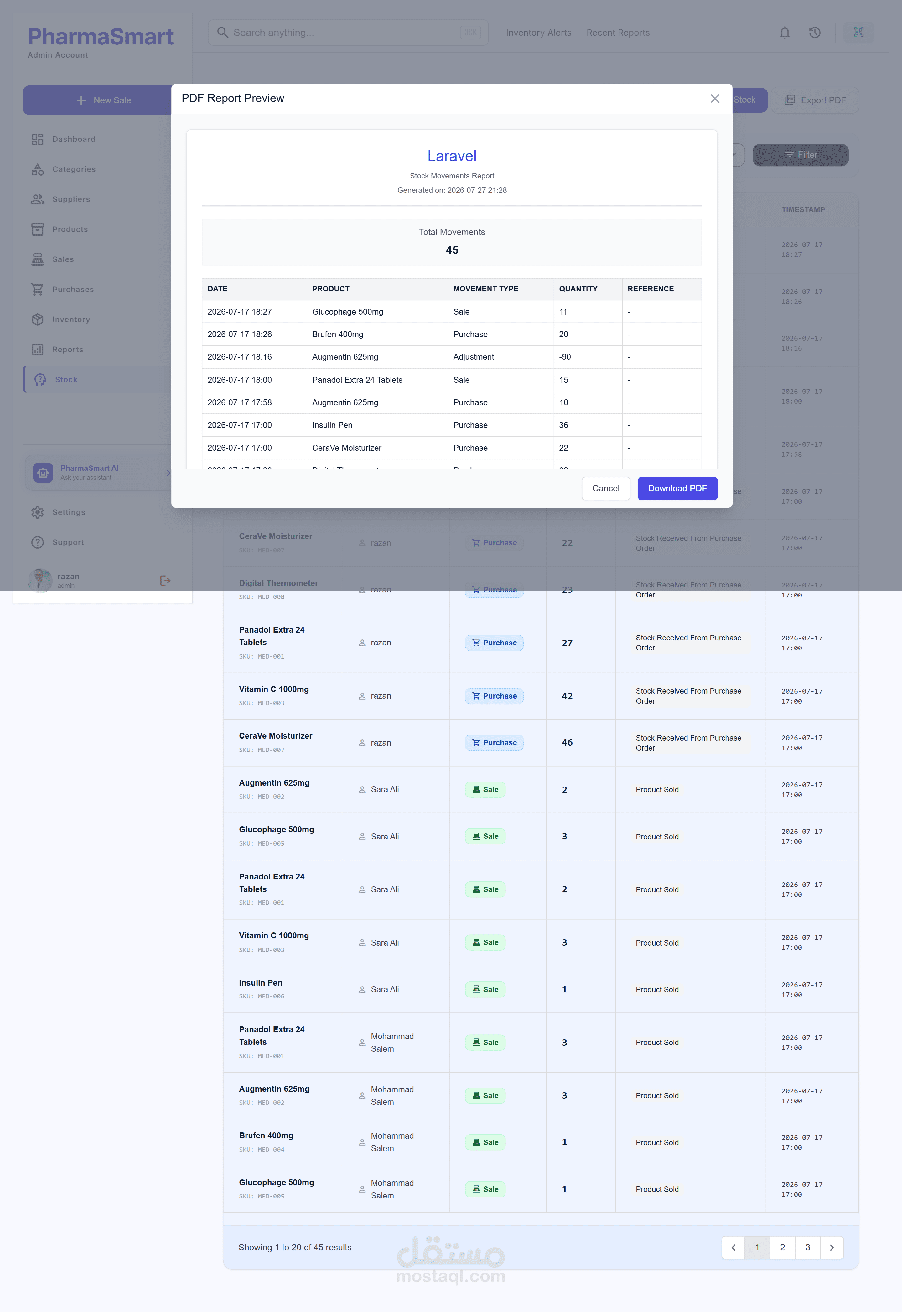Click the Purchase badge for quantity 42
This screenshot has width=902, height=1312.
point(494,696)
